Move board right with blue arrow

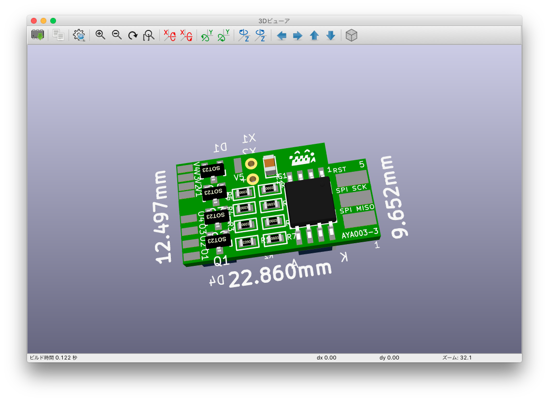pyautogui.click(x=297, y=35)
